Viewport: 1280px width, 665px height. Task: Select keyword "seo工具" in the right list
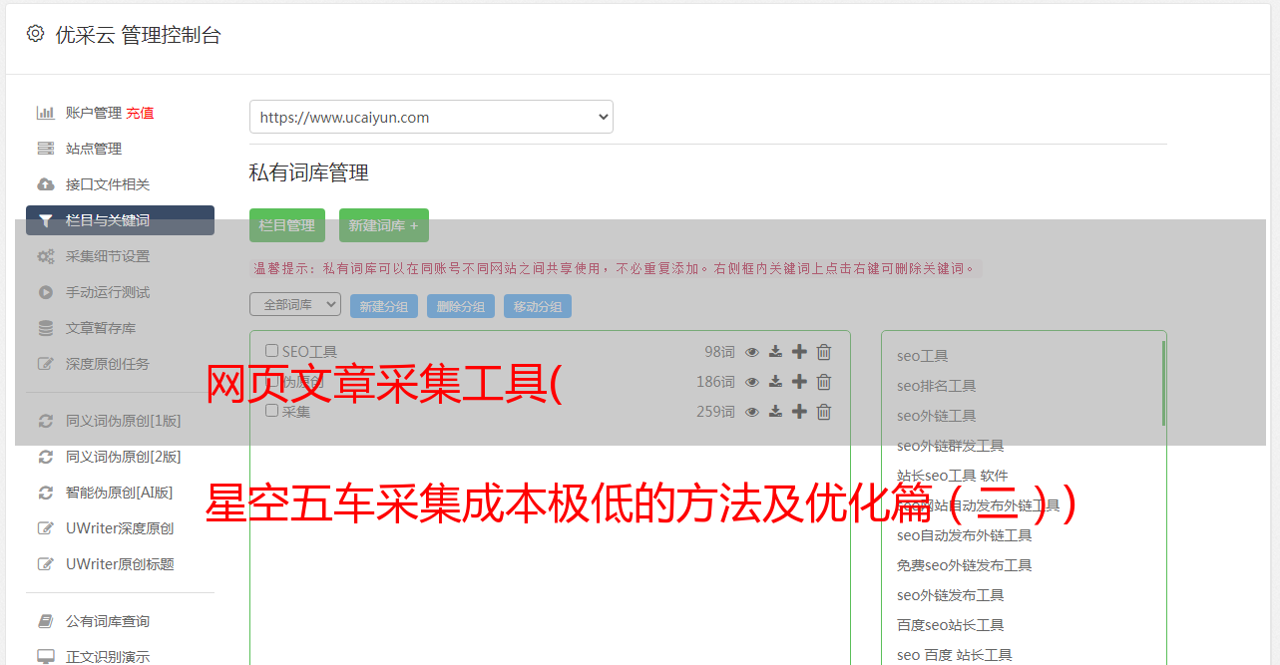tap(922, 356)
